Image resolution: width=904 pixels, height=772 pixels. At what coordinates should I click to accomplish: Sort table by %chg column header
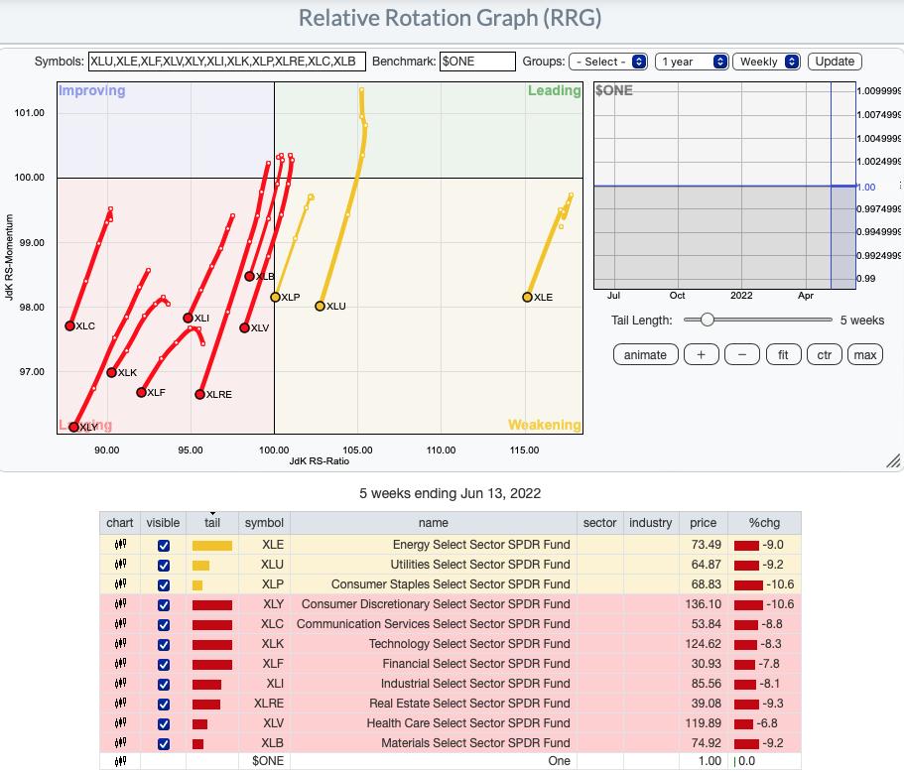tap(763, 523)
